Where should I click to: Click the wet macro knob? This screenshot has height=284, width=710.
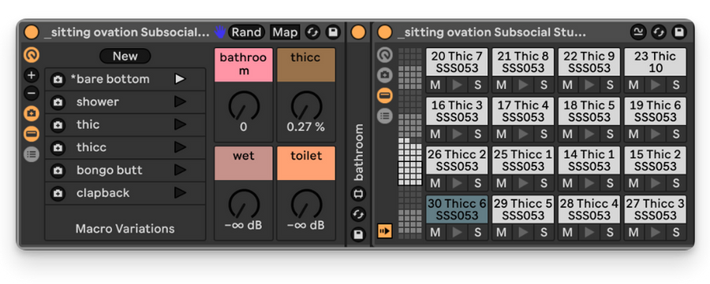(244, 204)
